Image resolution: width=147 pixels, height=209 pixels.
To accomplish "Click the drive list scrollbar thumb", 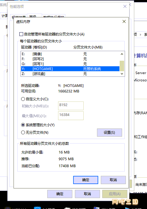I will [122, 66].
